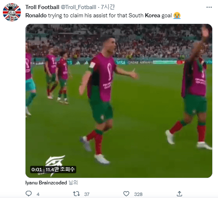Click the reply speech bubble icon
This screenshot has height=198, width=218.
point(29,193)
